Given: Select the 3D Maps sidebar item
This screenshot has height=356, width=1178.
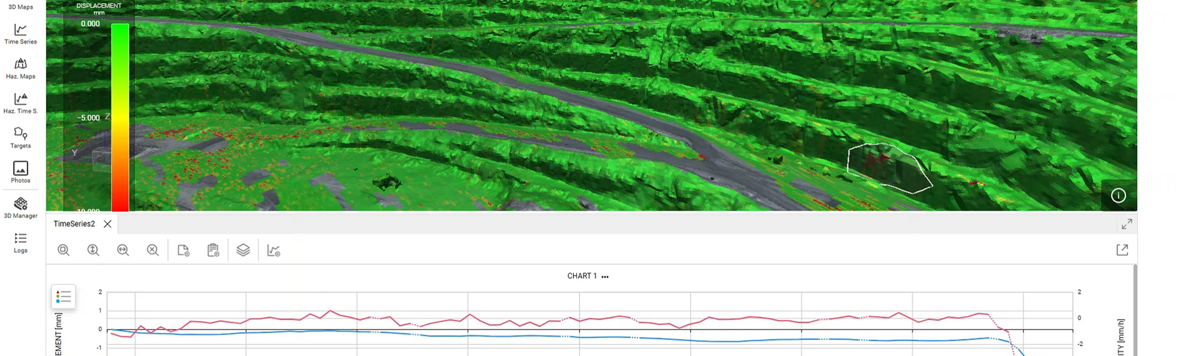Looking at the screenshot, I should point(20,7).
